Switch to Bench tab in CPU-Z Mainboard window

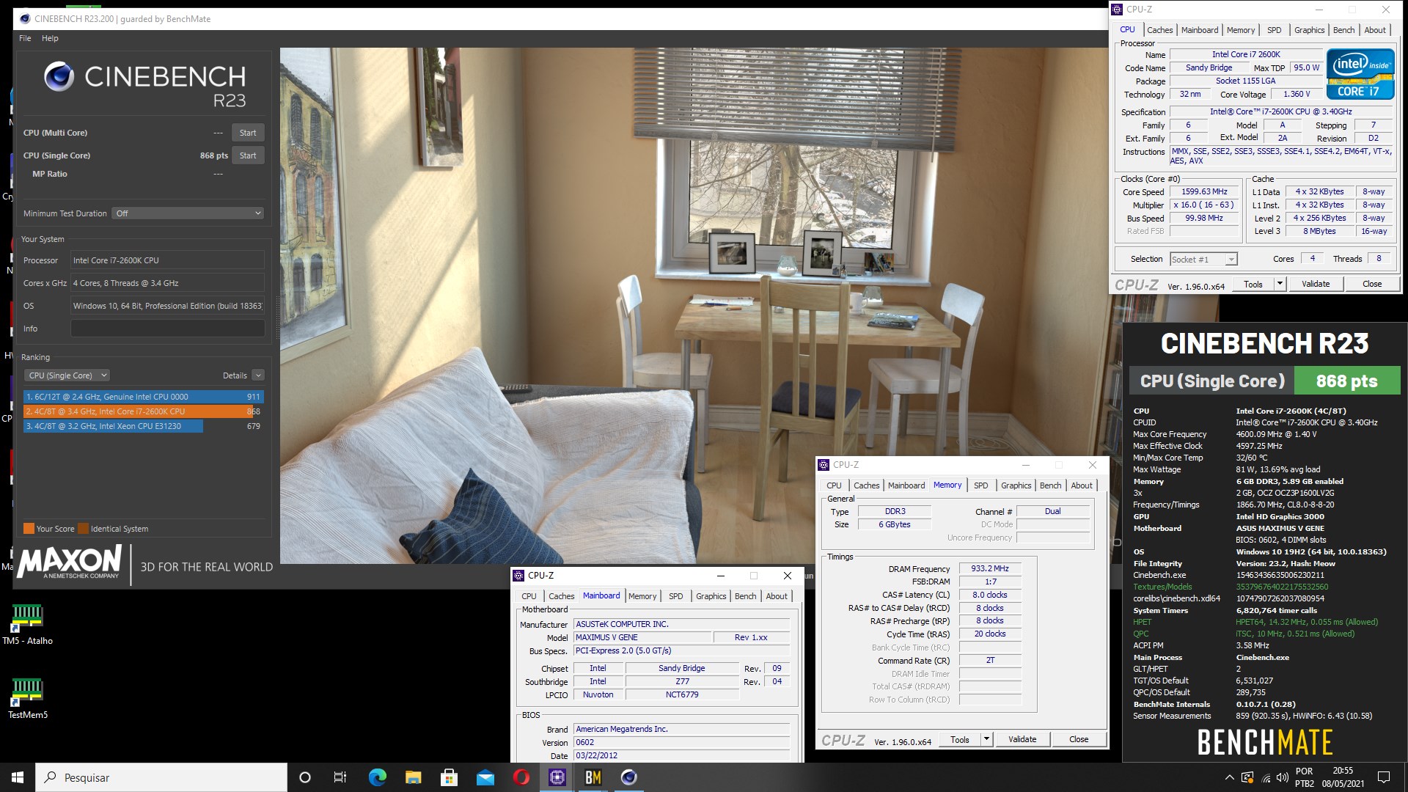tap(745, 596)
